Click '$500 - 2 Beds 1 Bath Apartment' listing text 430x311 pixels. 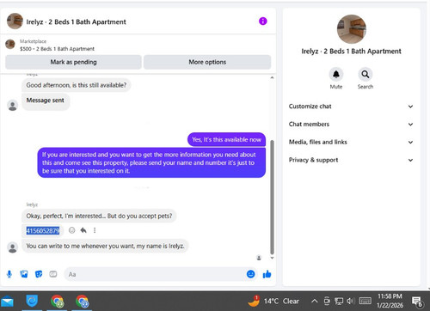57,49
